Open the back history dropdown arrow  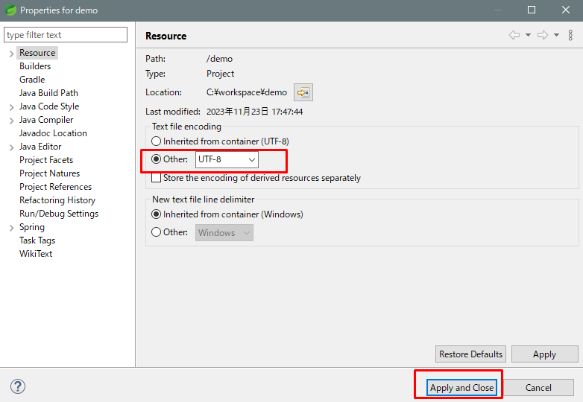[528, 35]
